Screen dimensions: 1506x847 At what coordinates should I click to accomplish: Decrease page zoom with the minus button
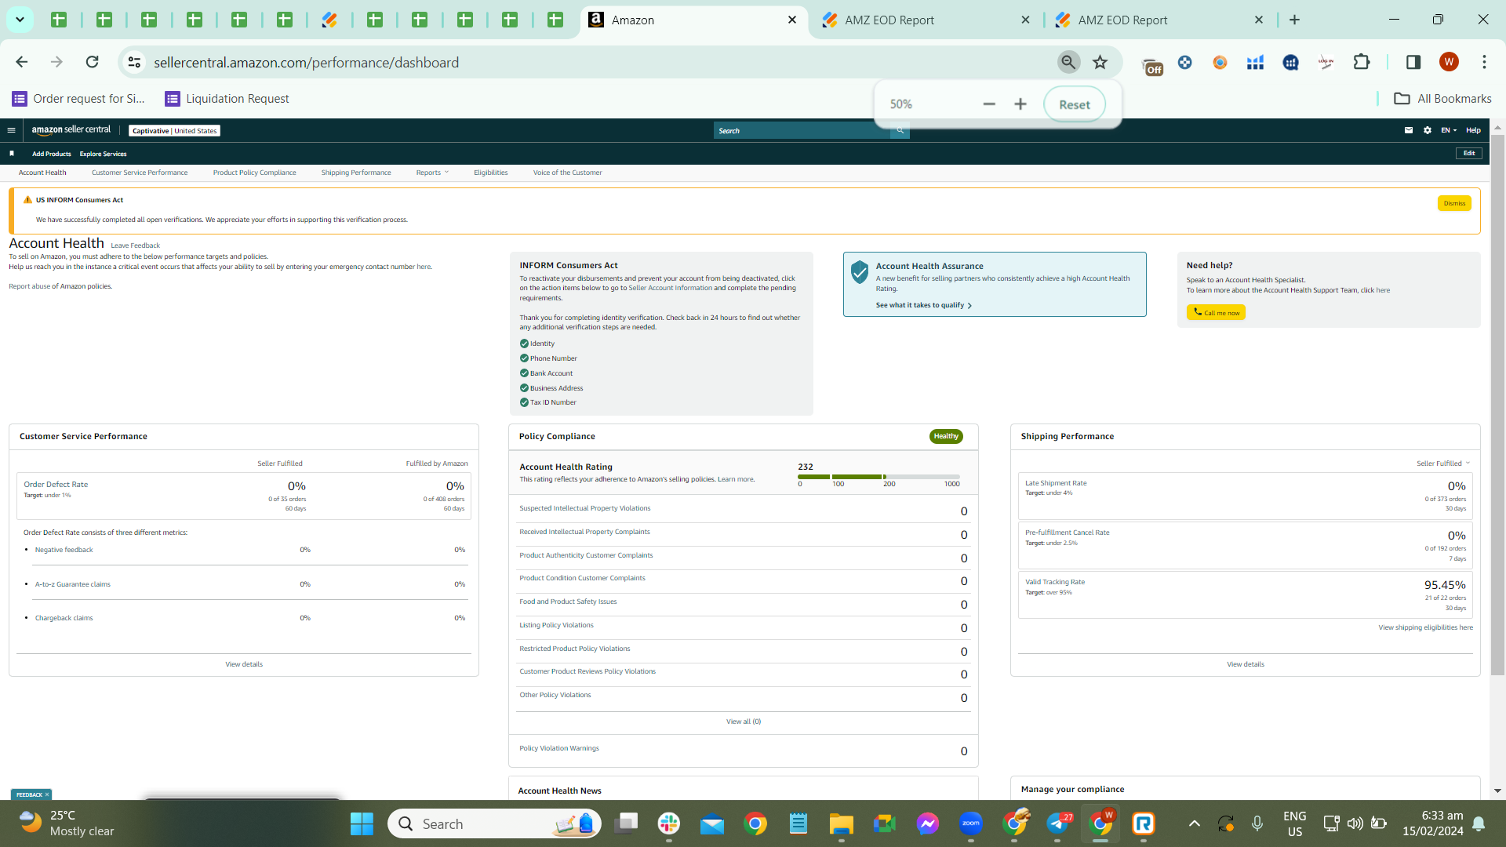click(989, 104)
